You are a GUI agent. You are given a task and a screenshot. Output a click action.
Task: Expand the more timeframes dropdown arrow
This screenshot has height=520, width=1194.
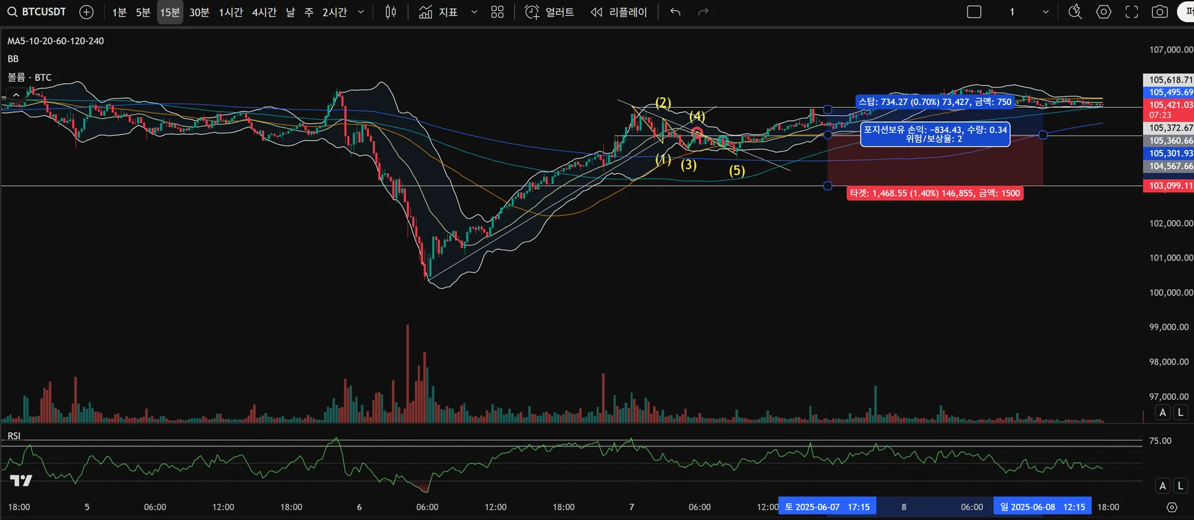(361, 12)
